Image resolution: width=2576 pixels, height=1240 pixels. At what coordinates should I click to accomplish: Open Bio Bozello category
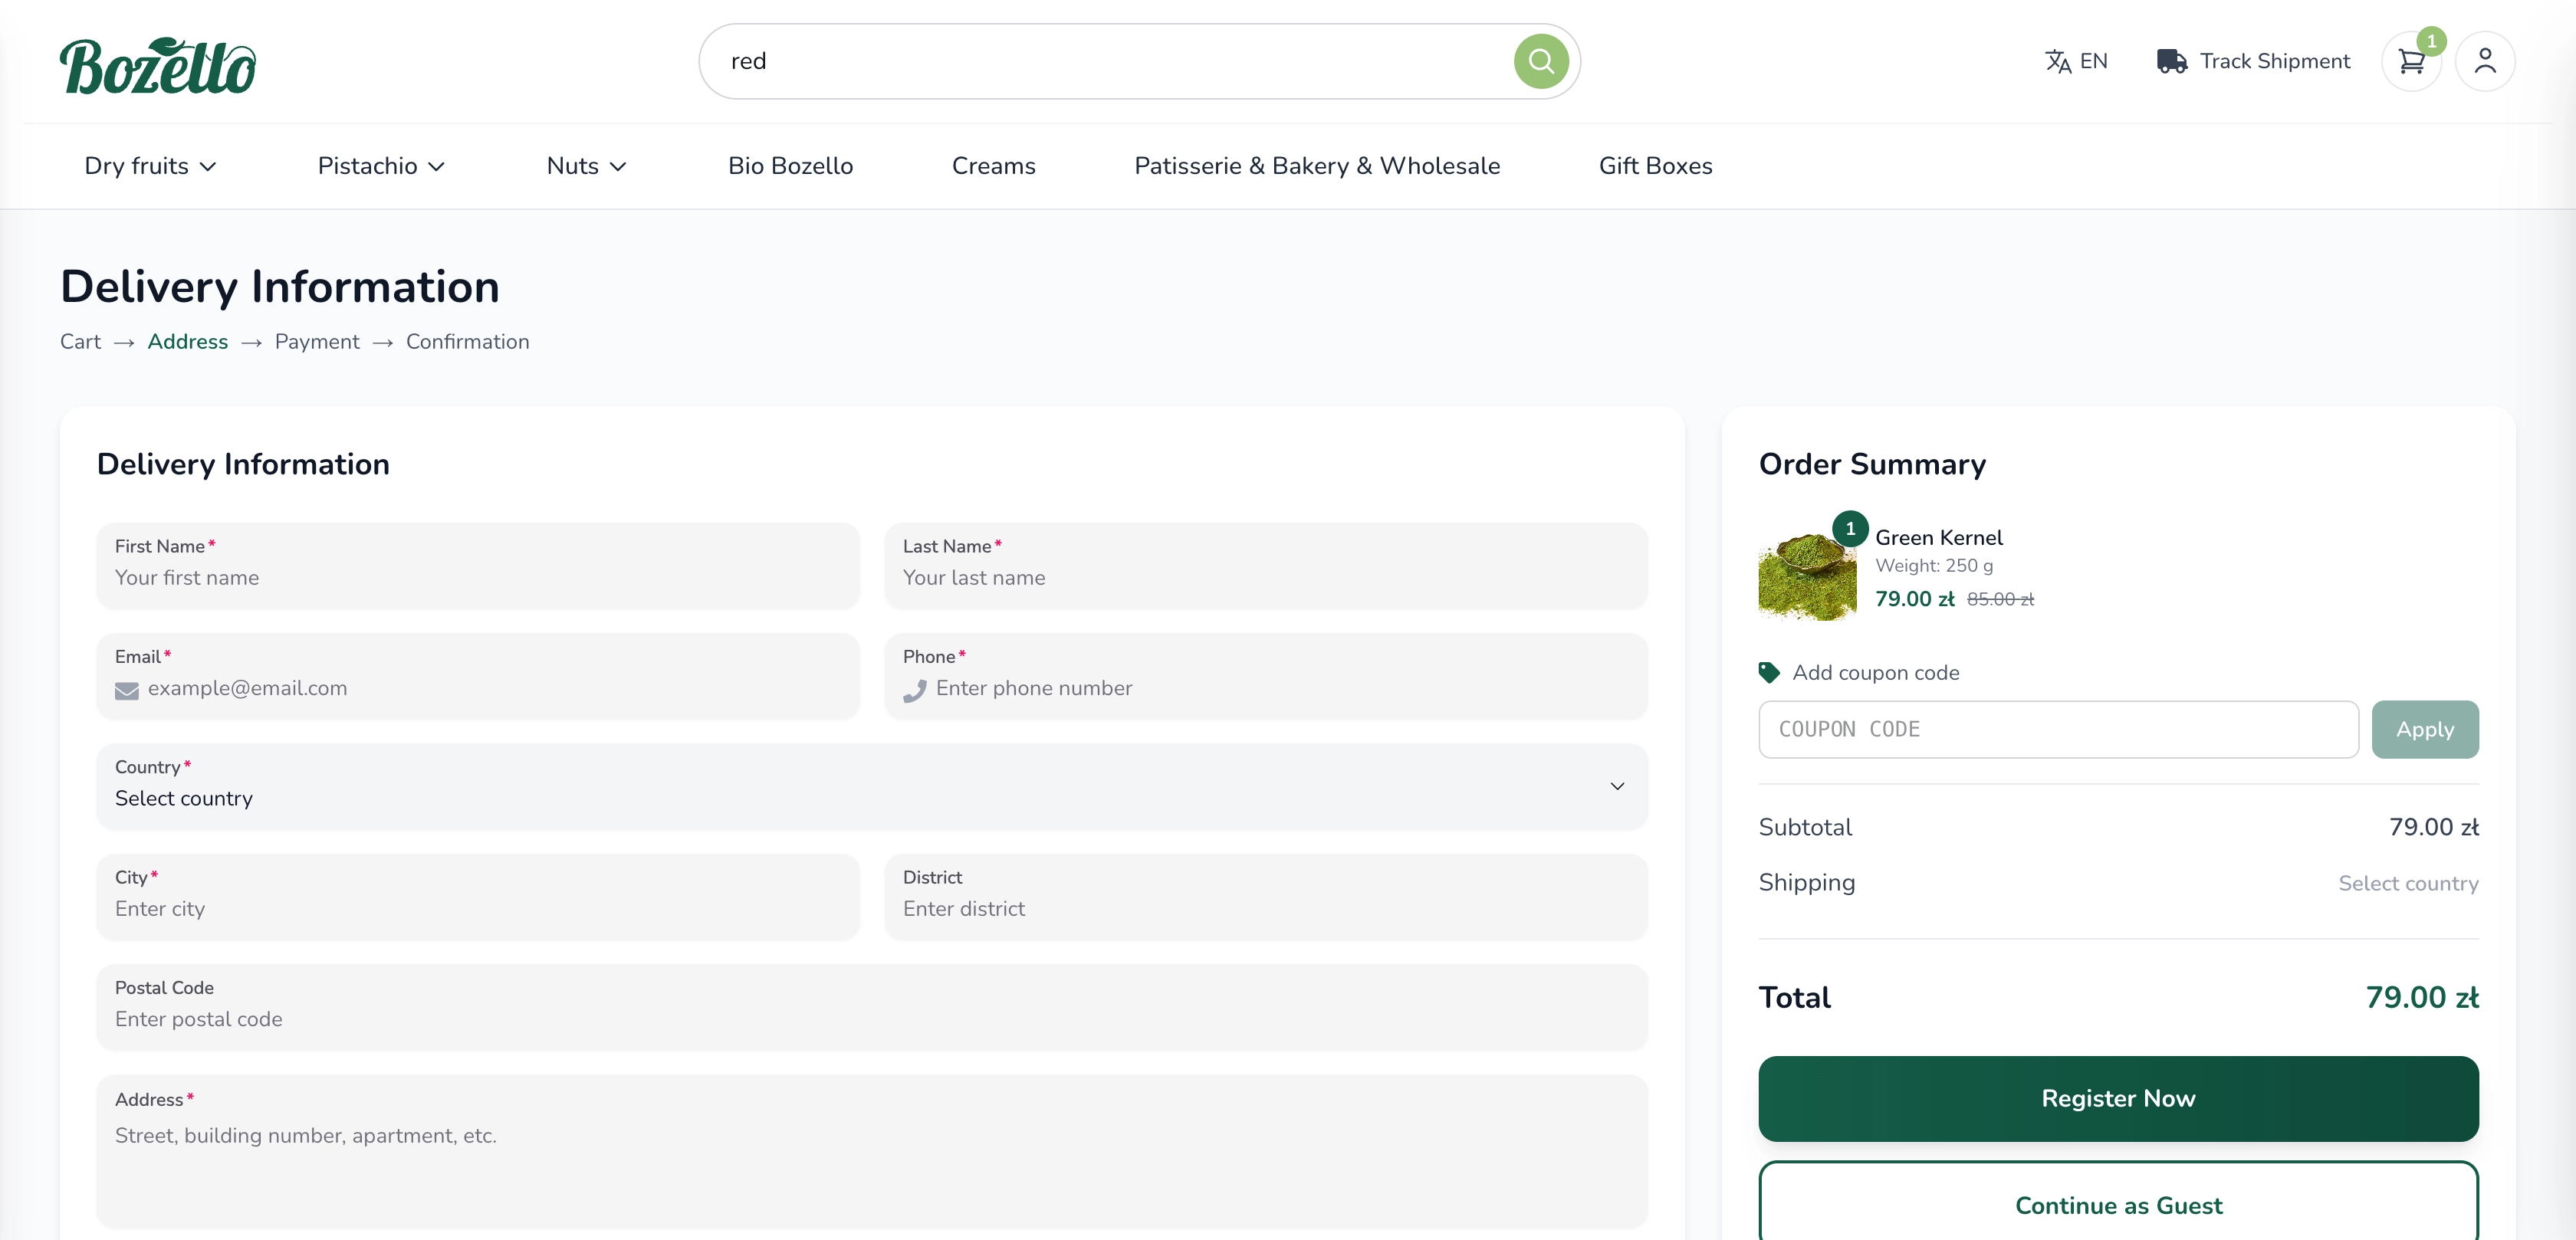tap(790, 166)
